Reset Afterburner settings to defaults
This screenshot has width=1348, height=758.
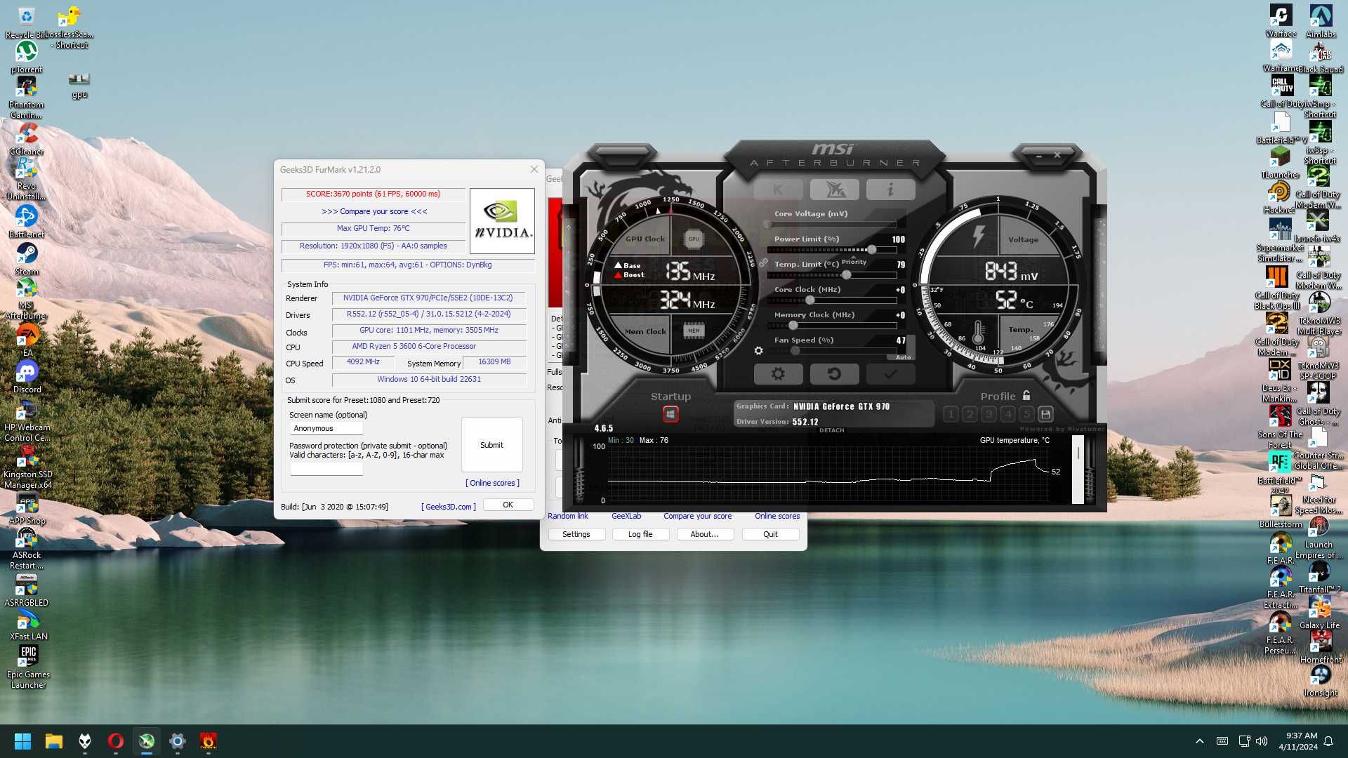pos(834,374)
